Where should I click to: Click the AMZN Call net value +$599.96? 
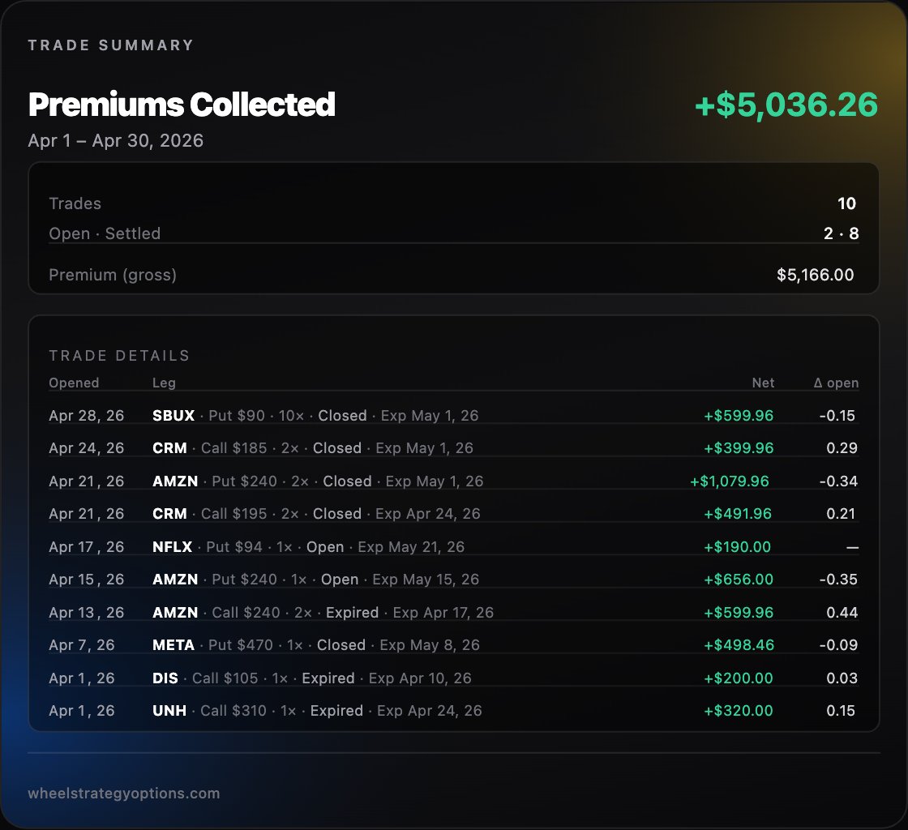pyautogui.click(x=739, y=613)
